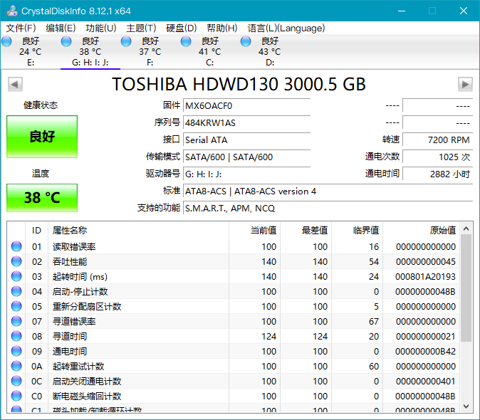Open the 主题(T) menu
Viewport: 480px width, 420px height.
click(x=141, y=28)
